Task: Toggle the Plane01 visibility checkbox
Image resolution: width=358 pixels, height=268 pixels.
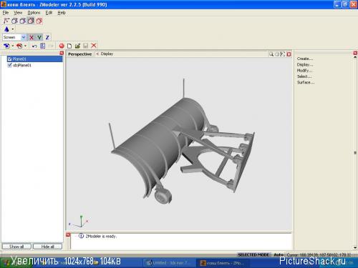Action: pos(9,59)
